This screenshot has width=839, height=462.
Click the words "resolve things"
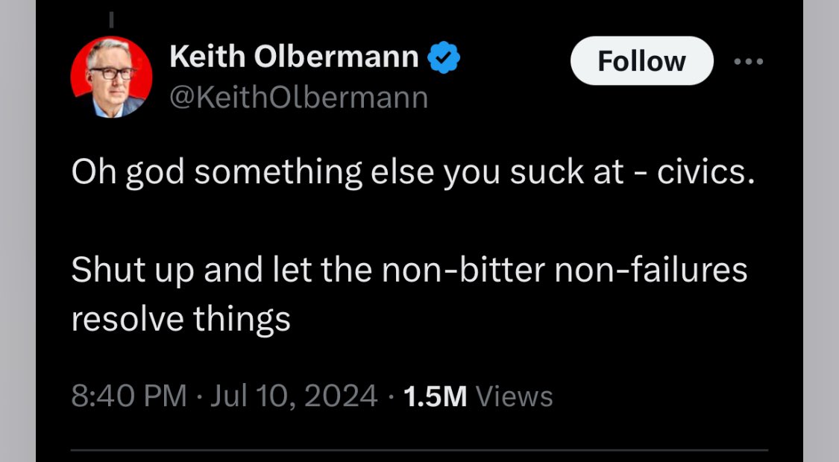(x=180, y=319)
